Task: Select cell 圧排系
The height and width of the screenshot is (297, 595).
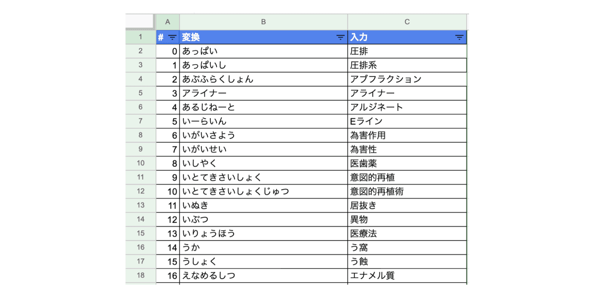Action: [408, 65]
